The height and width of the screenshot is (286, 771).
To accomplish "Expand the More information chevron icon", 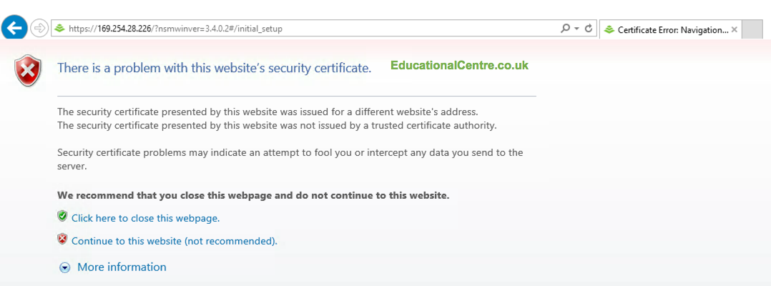I will pos(65,267).
